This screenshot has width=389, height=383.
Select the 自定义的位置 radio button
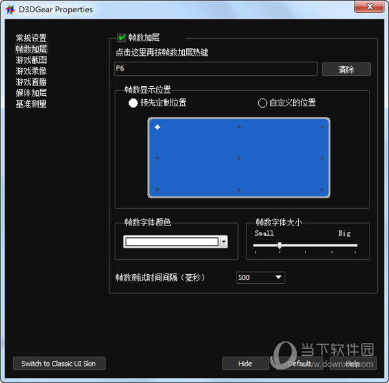[263, 103]
